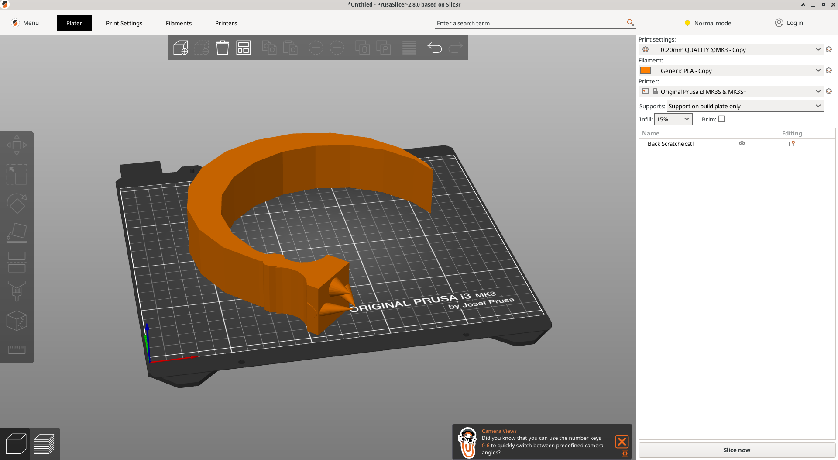Select the Paint-on supports tool
This screenshot has height=460, width=838.
coord(17,291)
